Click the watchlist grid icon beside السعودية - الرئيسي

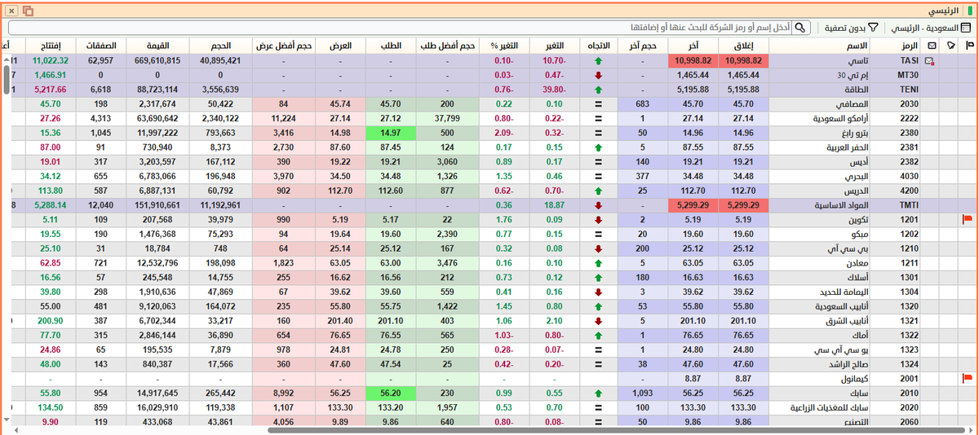click(967, 28)
